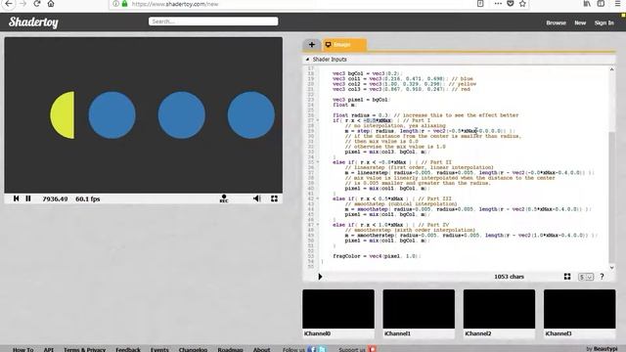
Task: Compile the shader with the play arrow
Action: click(320, 276)
